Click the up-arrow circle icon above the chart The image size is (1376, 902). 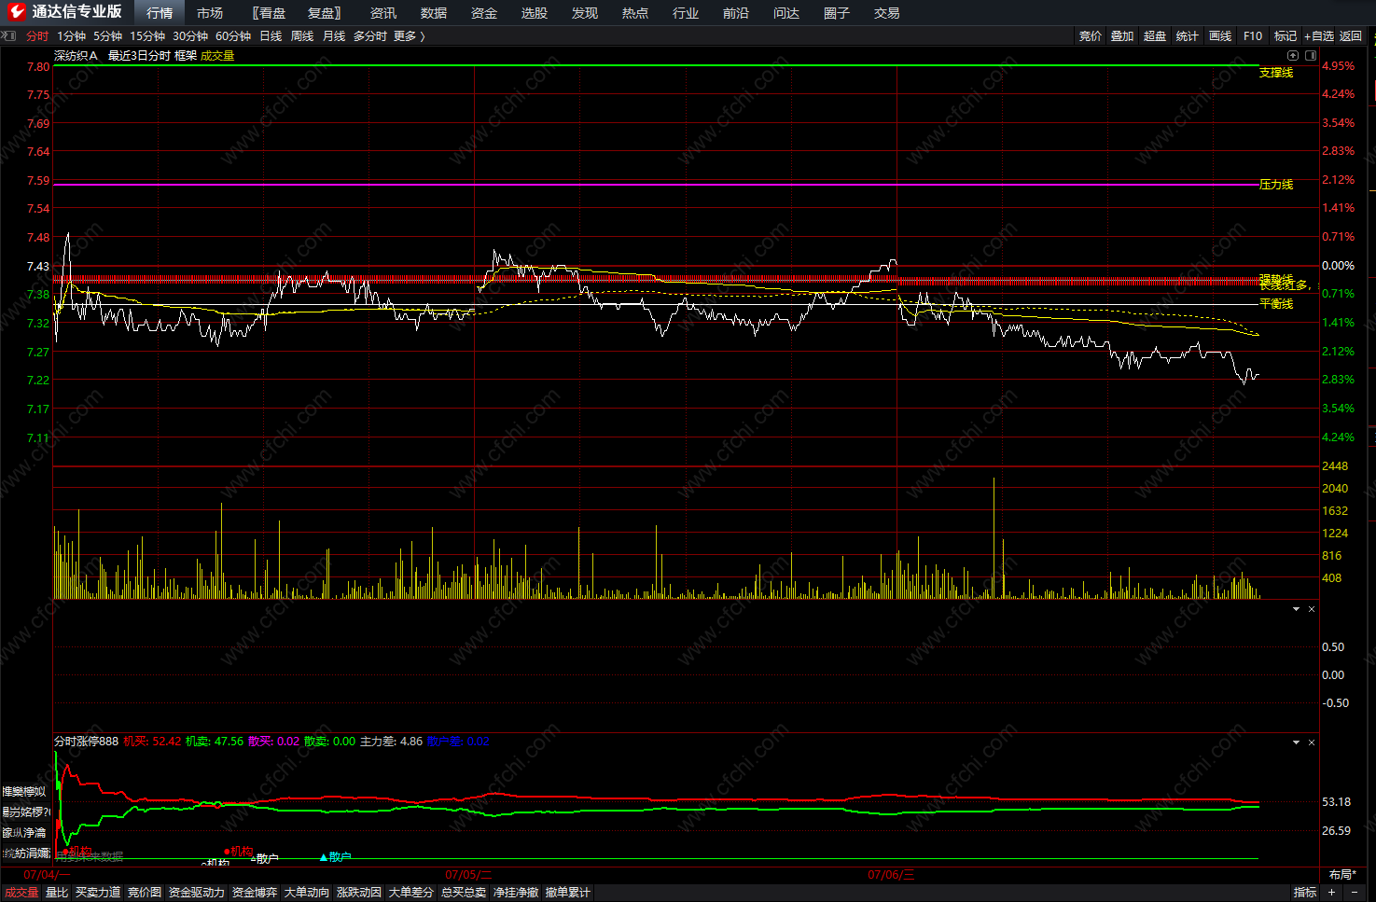point(1293,56)
